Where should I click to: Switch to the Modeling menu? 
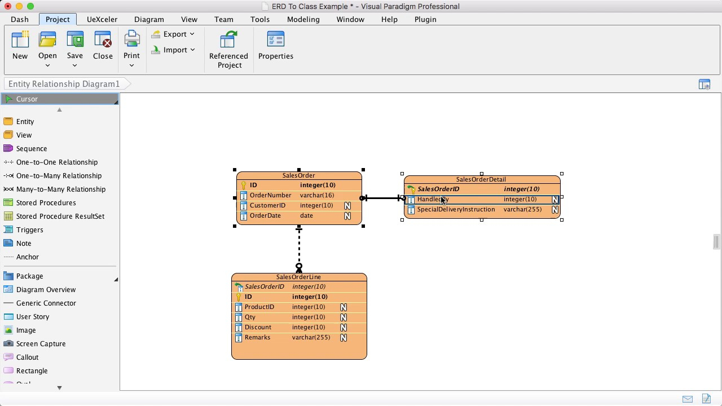point(303,19)
